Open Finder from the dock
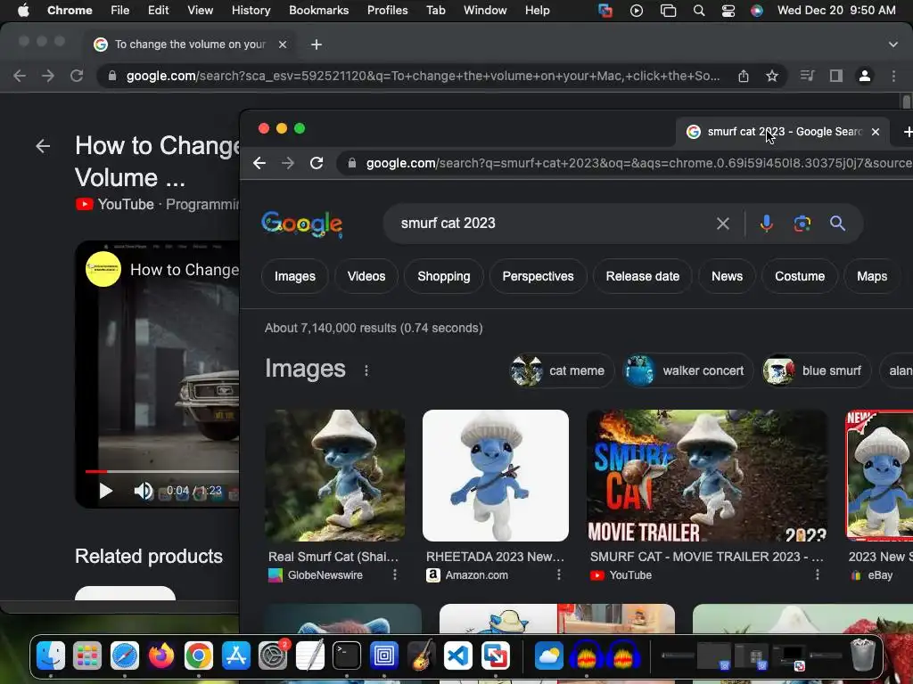Viewport: 913px width, 684px height. (51, 656)
